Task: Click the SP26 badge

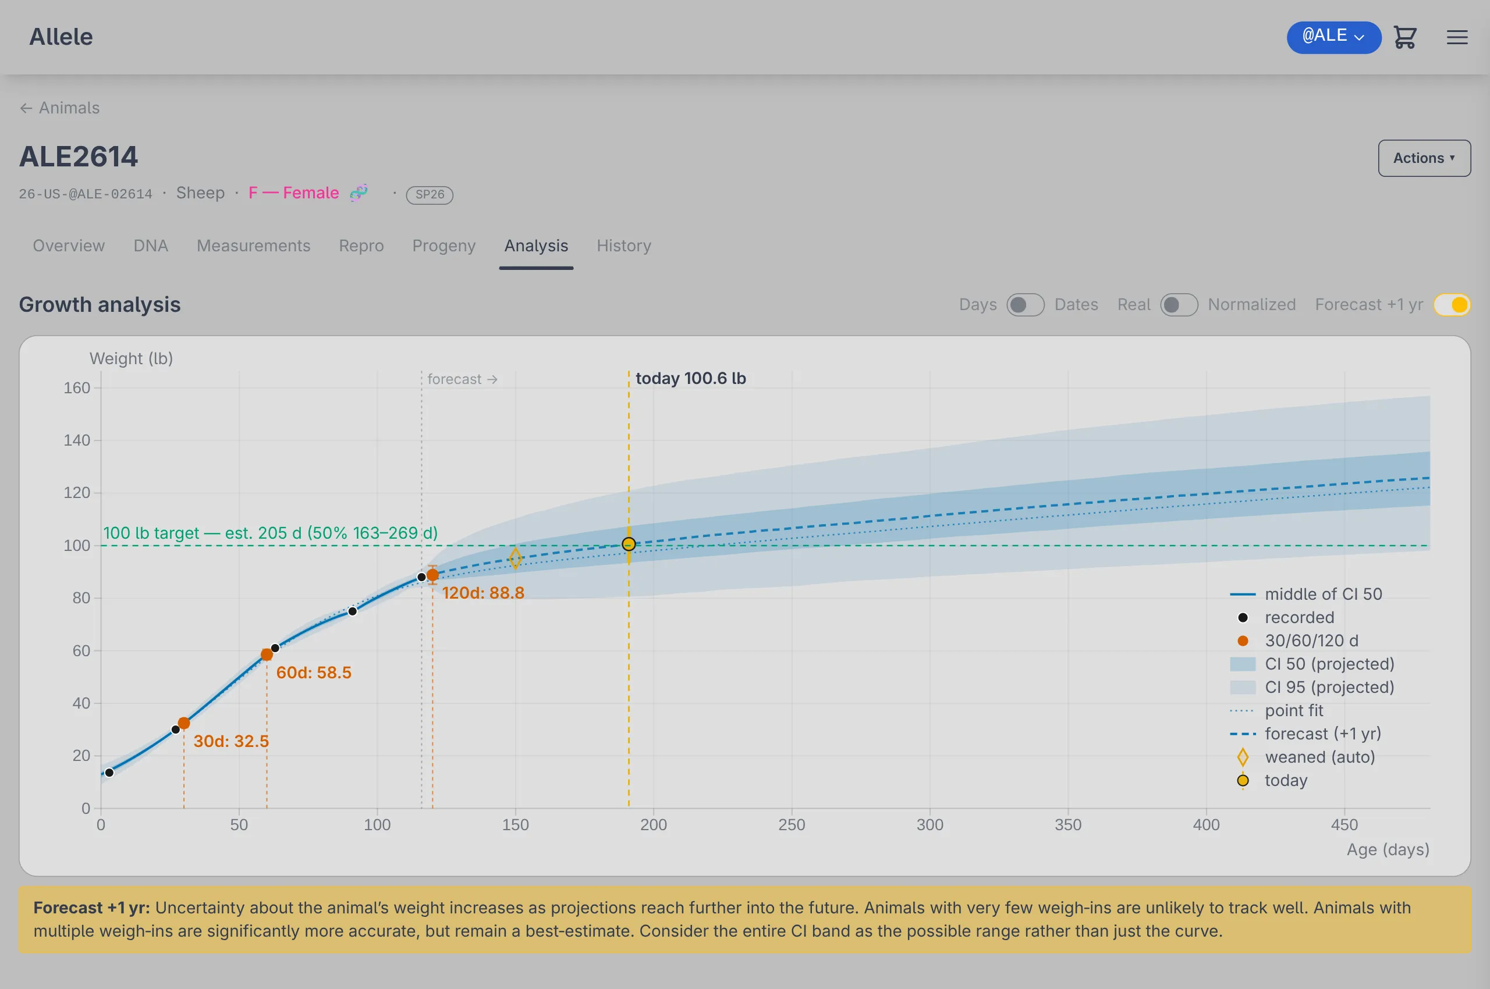Action: [430, 194]
